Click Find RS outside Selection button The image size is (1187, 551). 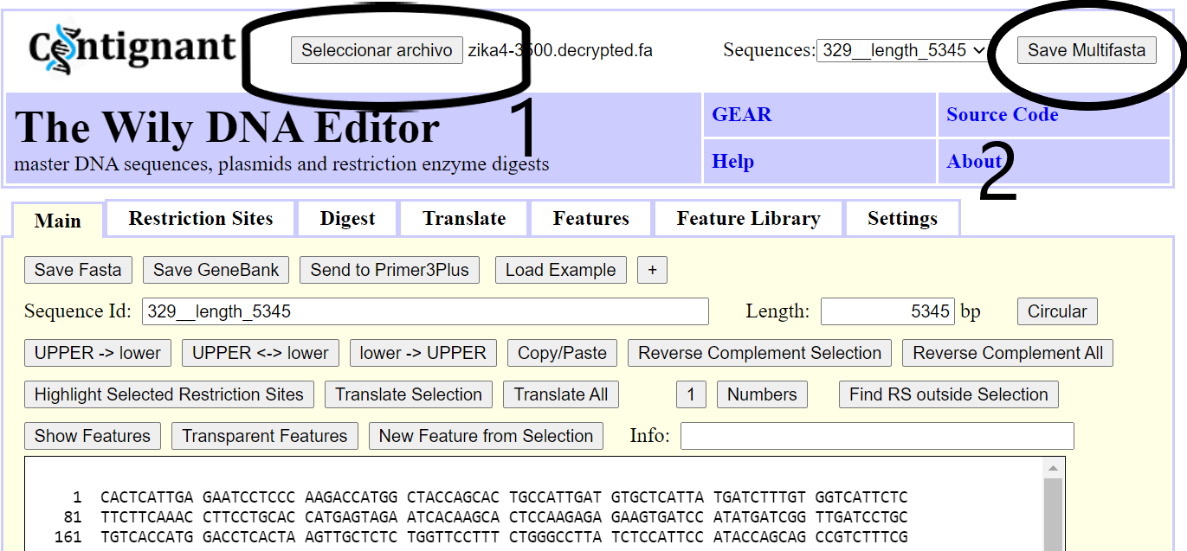coord(948,394)
